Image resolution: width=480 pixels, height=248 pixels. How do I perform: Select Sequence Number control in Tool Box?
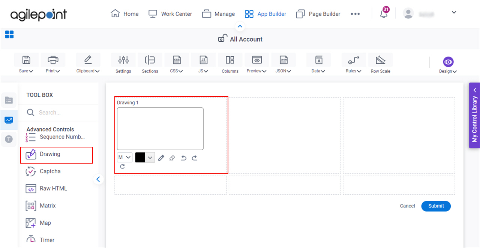click(x=55, y=137)
